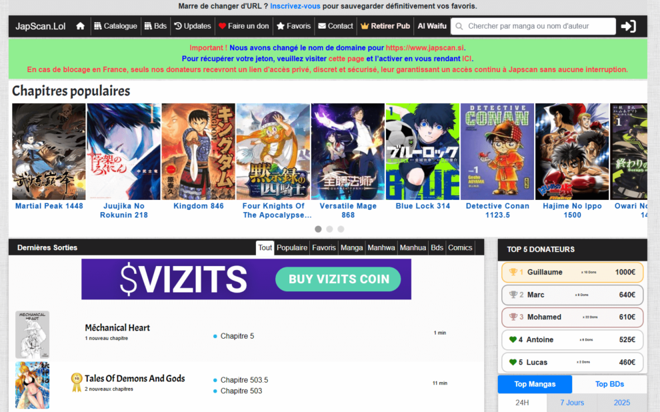
Task: Open Blue Lock 314 cover
Action: [423, 151]
